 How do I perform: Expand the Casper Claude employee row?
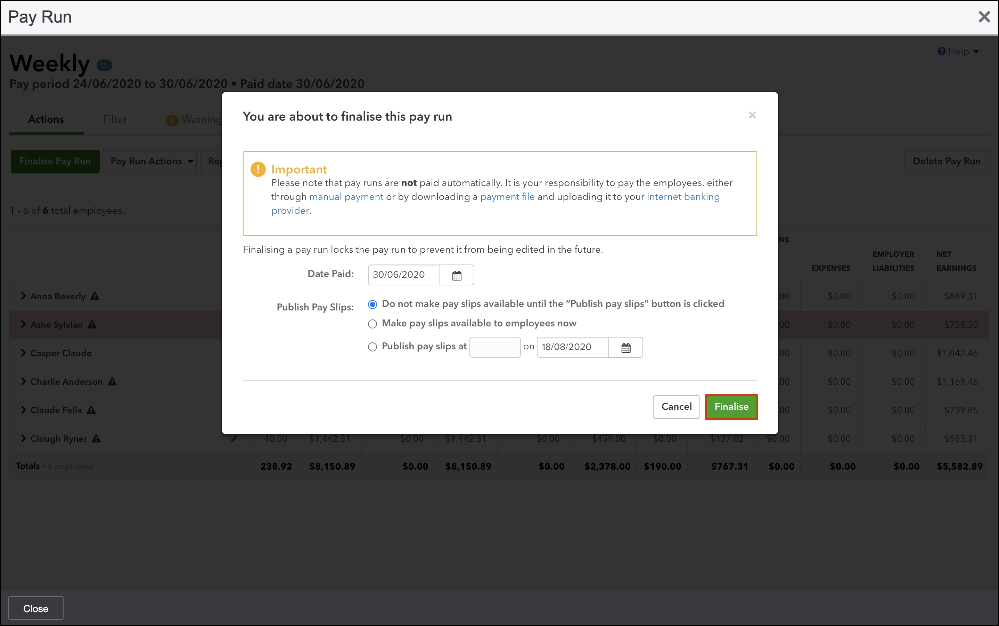click(23, 353)
